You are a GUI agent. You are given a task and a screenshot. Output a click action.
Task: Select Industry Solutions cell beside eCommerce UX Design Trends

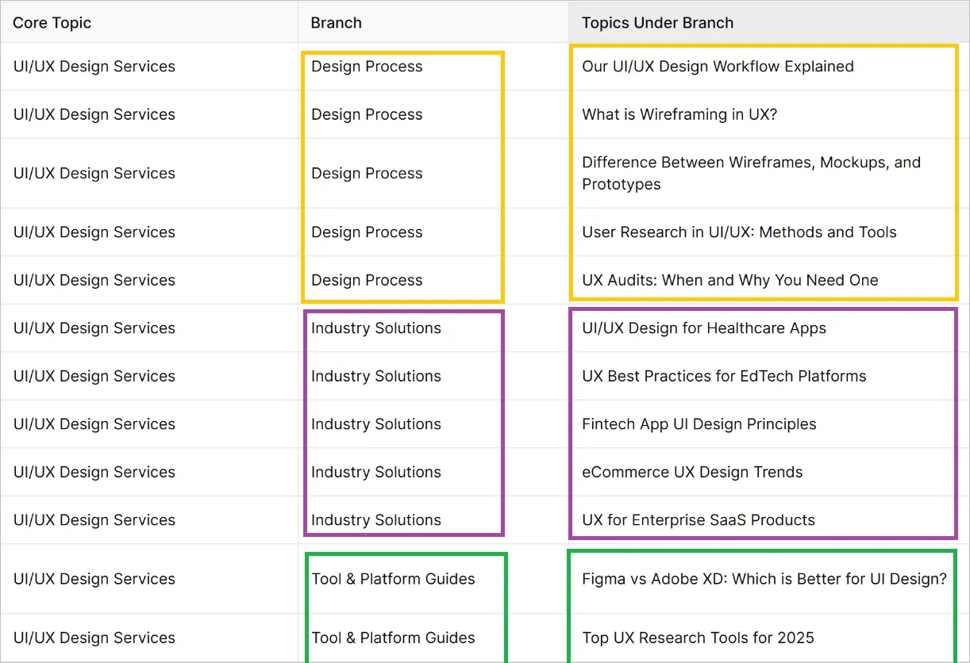tap(376, 472)
